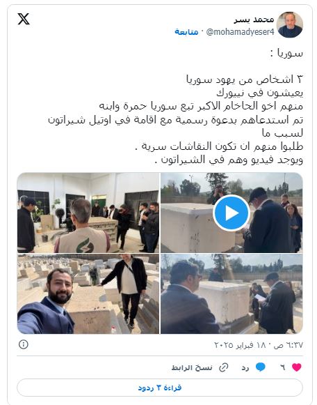Play the video in the tweet
Image resolution: width=317 pixels, height=405 pixels.
231,213
